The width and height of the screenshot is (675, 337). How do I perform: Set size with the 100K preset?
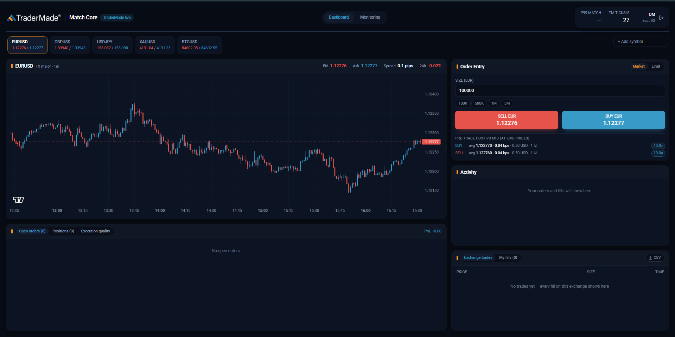463,104
